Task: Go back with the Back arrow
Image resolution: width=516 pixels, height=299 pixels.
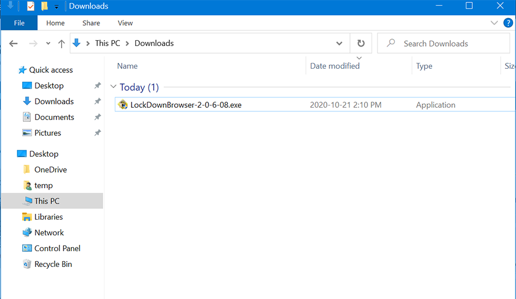Action: (13, 44)
